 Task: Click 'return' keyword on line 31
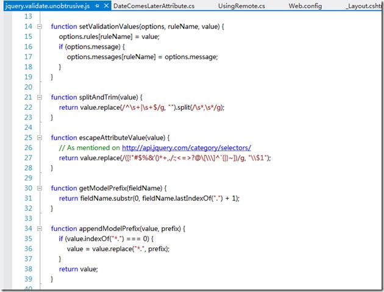[68, 198]
